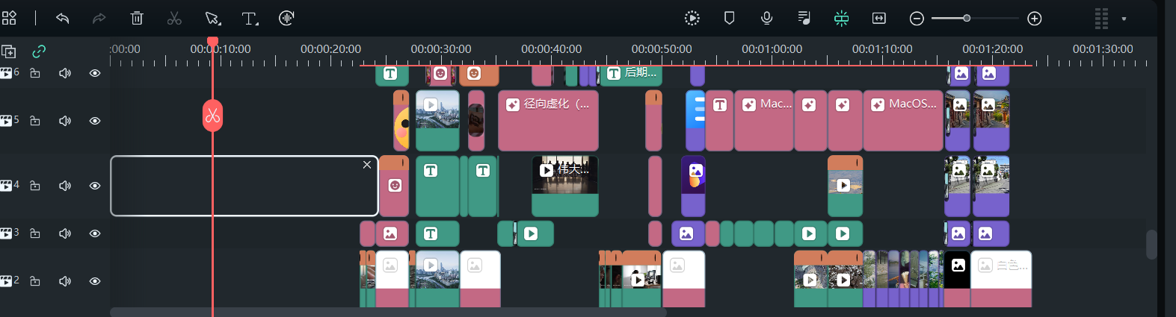This screenshot has width=1176, height=317.
Task: Close the empty selection box with X
Action: click(367, 165)
